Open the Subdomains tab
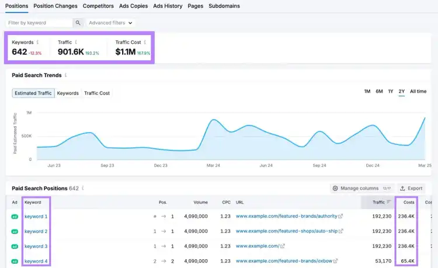 tap(224, 6)
